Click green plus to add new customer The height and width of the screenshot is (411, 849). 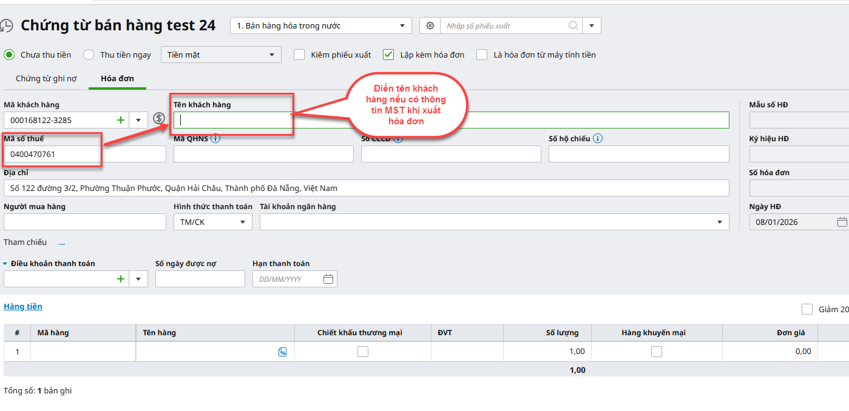120,120
